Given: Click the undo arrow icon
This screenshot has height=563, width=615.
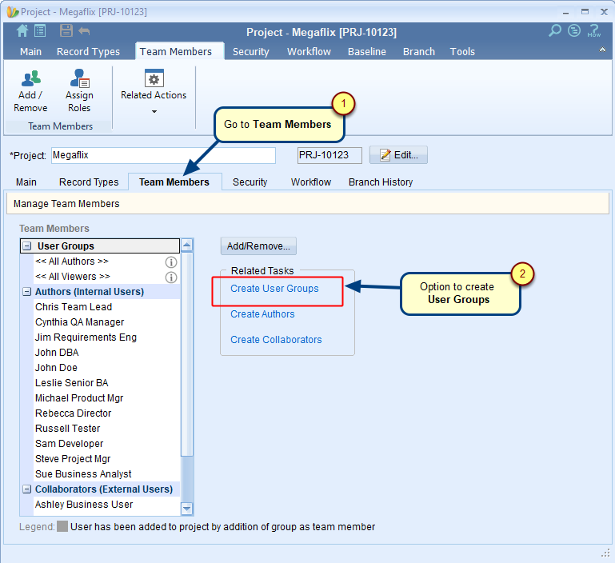Looking at the screenshot, I should 84,31.
